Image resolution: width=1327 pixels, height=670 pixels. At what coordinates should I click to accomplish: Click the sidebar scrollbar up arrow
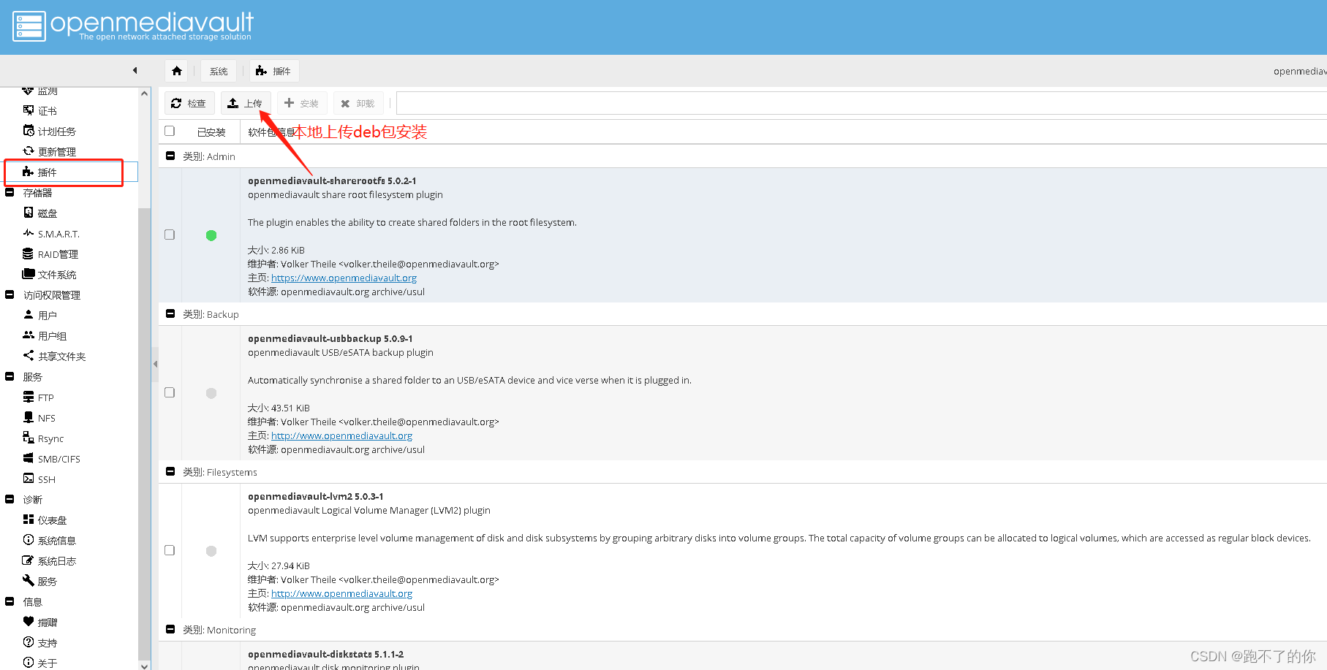(144, 94)
